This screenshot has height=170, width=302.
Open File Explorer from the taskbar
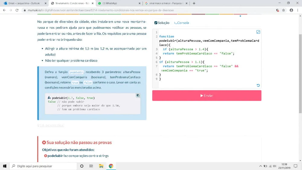click(101, 166)
